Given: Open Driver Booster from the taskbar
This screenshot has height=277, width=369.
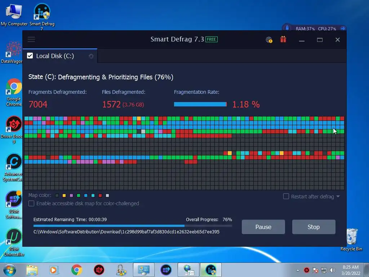Looking at the screenshot, I should click(x=99, y=270).
